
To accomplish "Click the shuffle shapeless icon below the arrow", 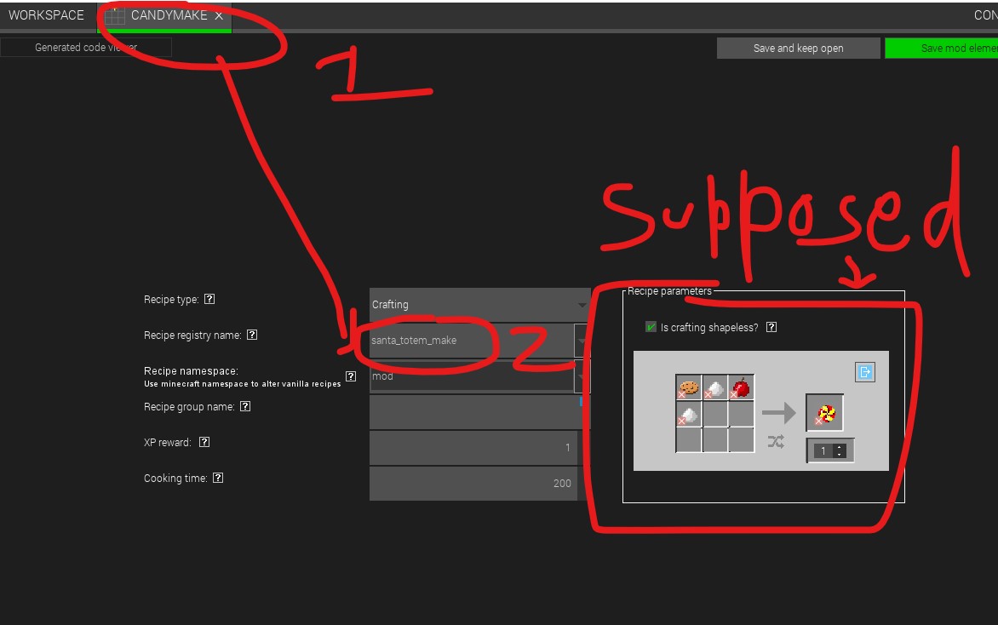I will [x=776, y=441].
